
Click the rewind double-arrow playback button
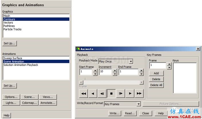83,94
